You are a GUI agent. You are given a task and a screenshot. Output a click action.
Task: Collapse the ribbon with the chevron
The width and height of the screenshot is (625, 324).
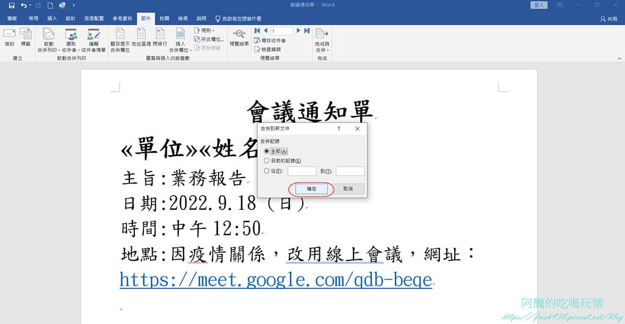click(x=620, y=59)
